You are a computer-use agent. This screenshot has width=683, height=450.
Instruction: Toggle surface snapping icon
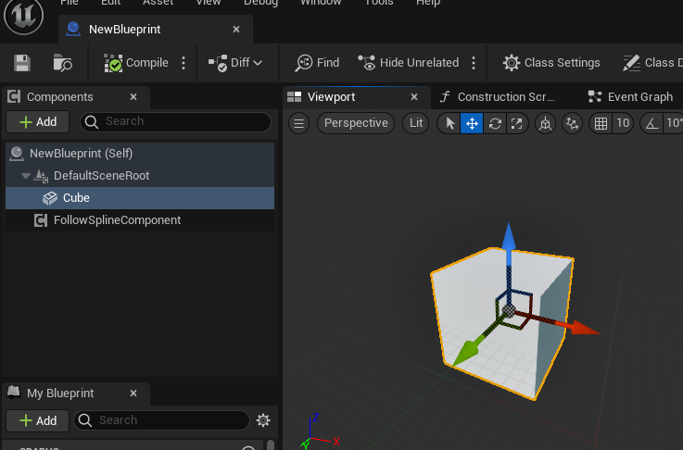572,123
